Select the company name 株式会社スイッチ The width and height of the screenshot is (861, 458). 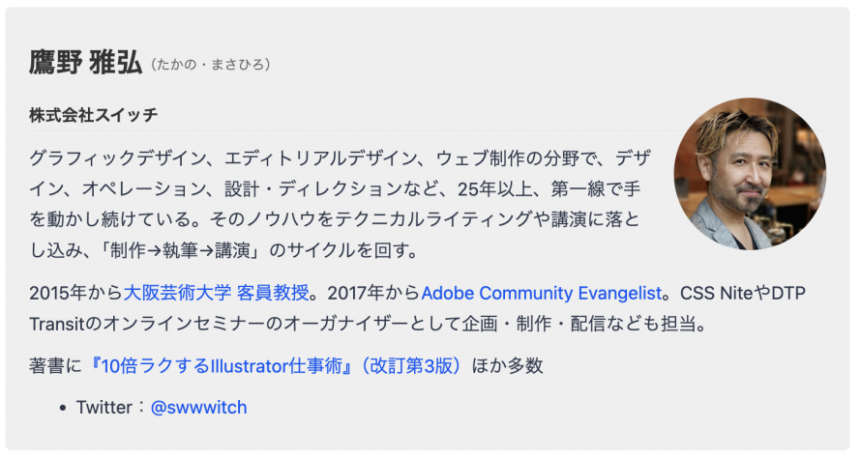(x=93, y=115)
